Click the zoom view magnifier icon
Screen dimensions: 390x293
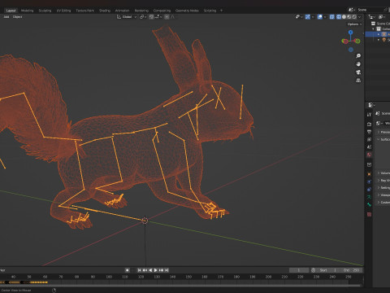tap(358, 56)
